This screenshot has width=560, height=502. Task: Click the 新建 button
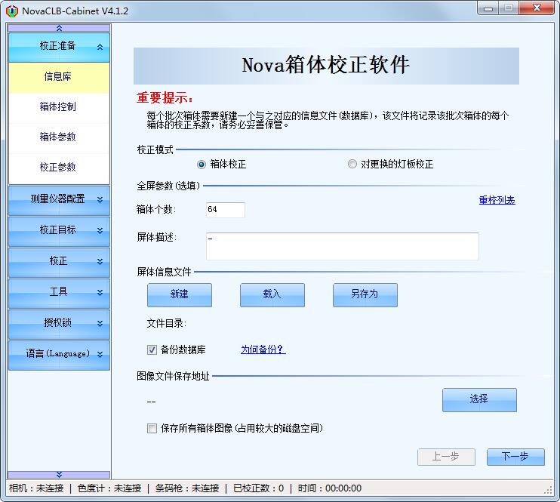[x=179, y=294]
